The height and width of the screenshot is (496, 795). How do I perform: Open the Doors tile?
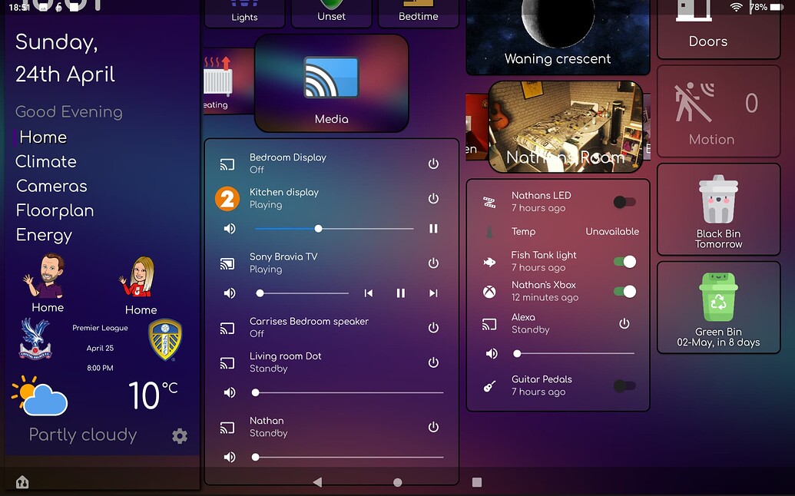coord(718,29)
